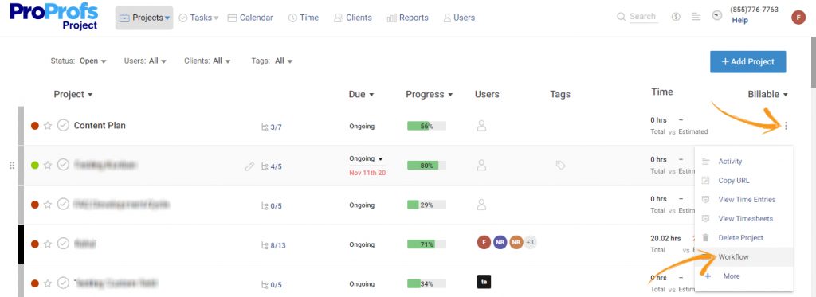The height and width of the screenshot is (297, 816).
Task: Star the project with 34% progress
Action: [x=48, y=283]
